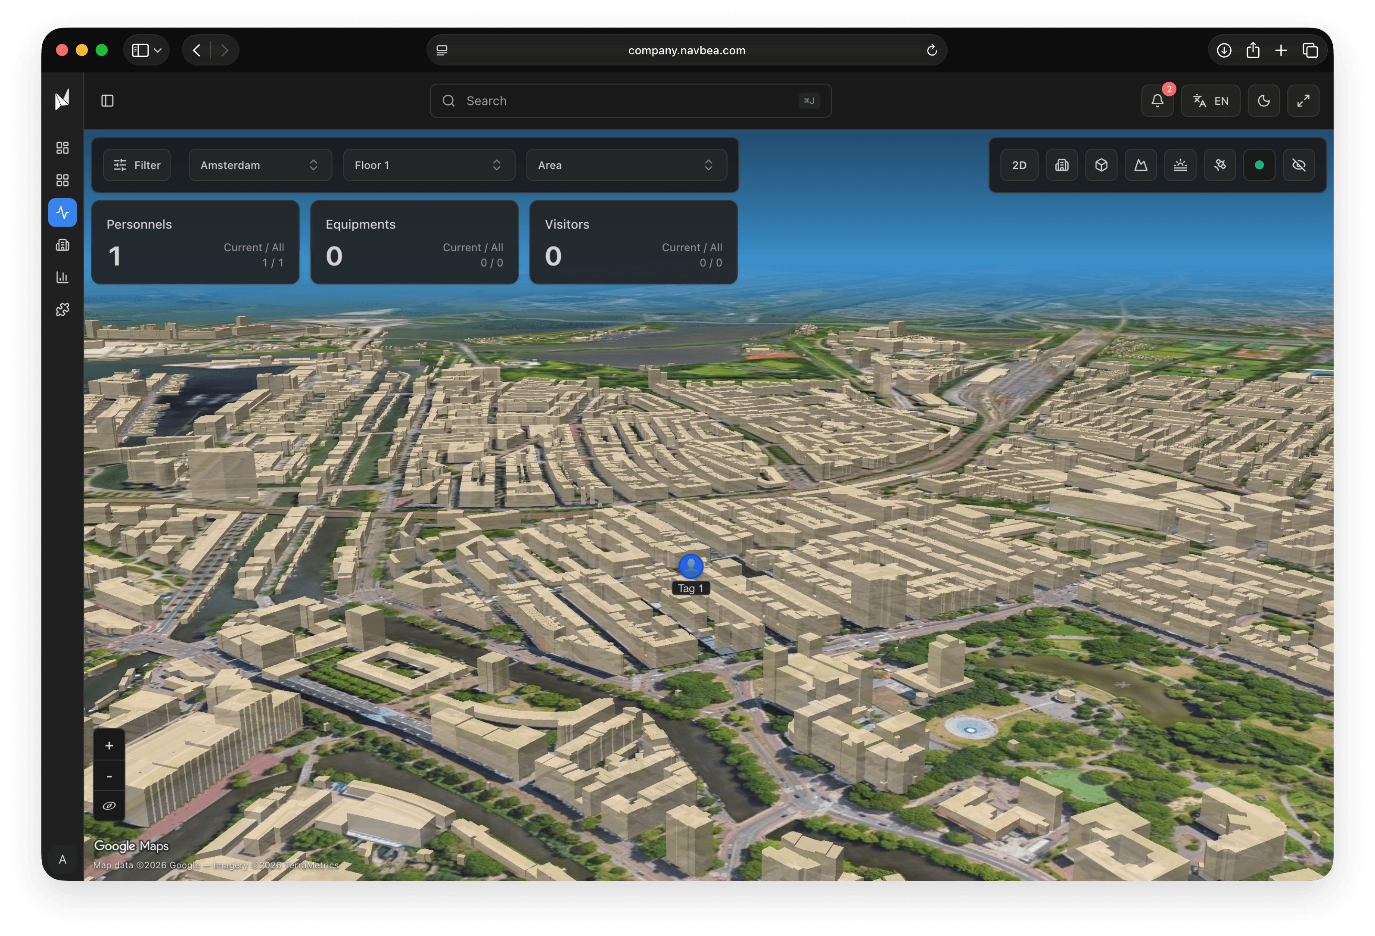Collapse the app sidebar panel

click(107, 101)
